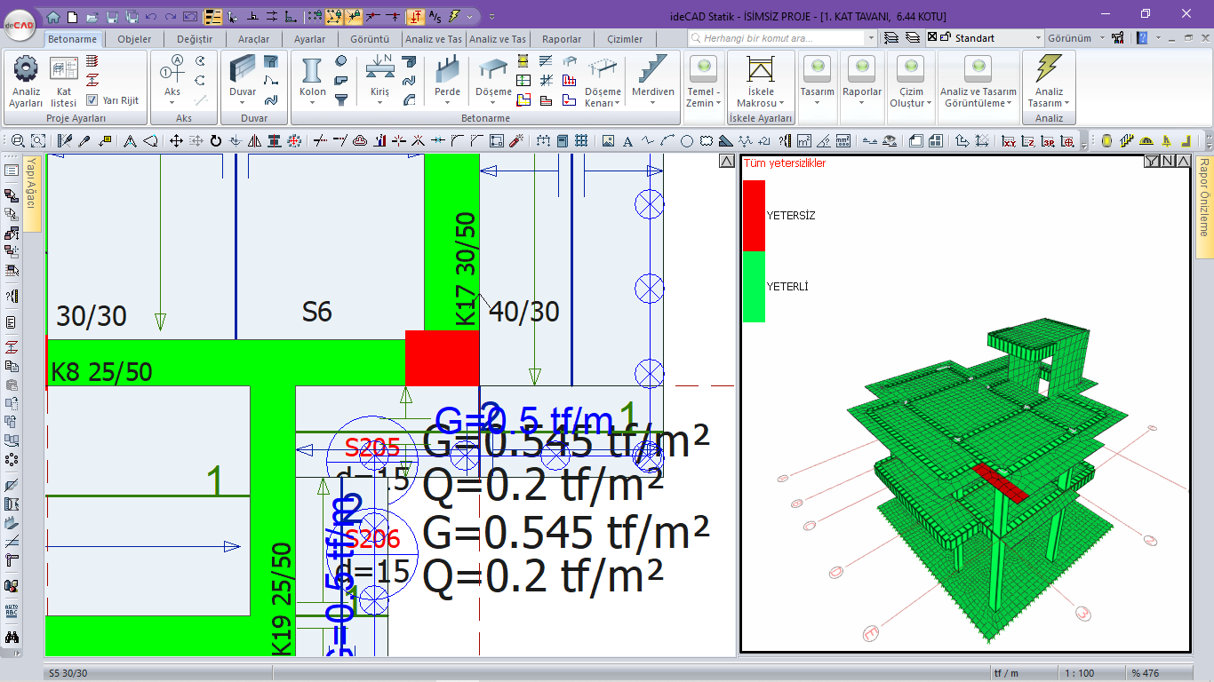Viewport: 1214px width, 682px height.
Task: Toggle the N button in 3D view header
Action: 1168,161
